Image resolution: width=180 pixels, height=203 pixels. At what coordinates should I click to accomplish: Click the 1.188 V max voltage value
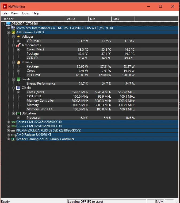point(129,41)
